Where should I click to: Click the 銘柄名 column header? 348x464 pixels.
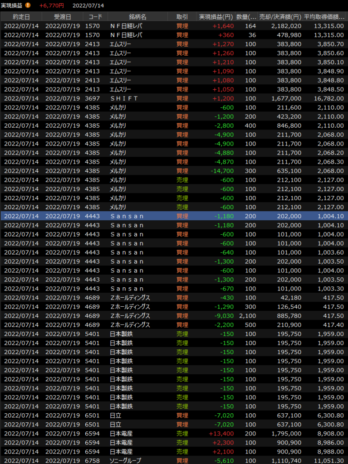tap(137, 17)
